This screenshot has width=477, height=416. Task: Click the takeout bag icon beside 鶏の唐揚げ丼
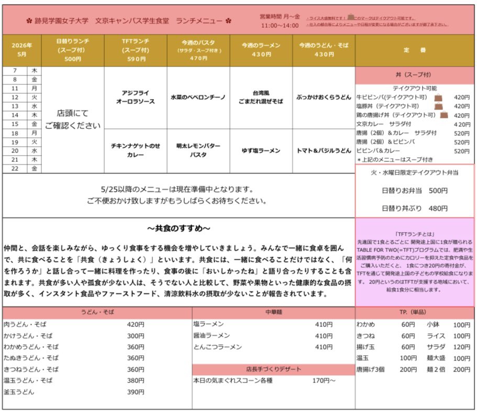[444, 115]
